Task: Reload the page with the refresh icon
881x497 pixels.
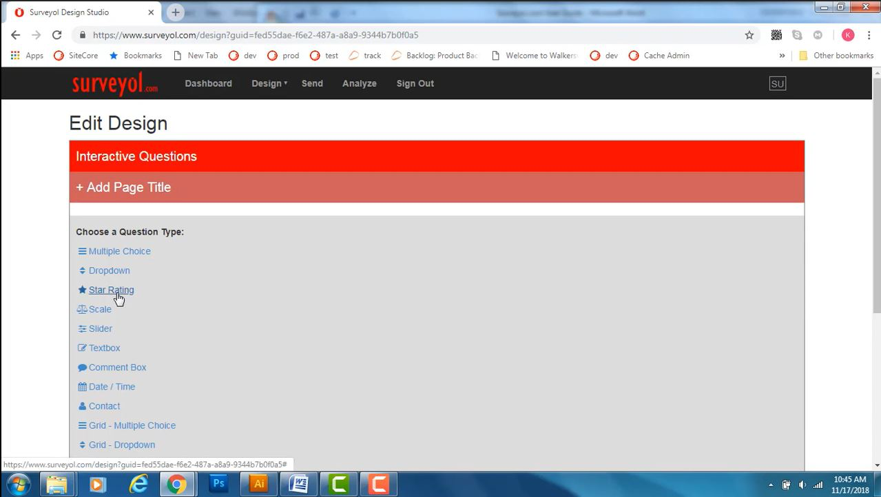Action: [57, 35]
